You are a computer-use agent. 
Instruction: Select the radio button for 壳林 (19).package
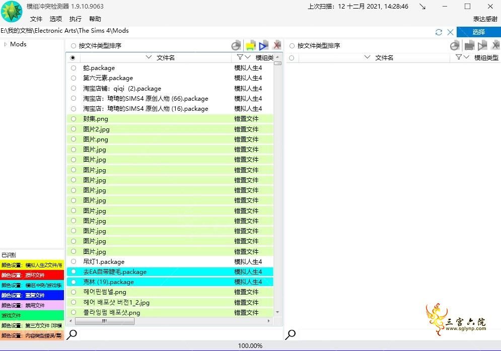(74, 282)
